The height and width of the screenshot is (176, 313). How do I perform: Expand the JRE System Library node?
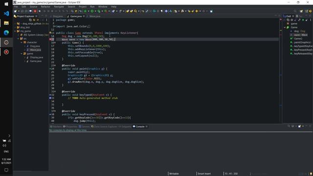click(x=19, y=35)
